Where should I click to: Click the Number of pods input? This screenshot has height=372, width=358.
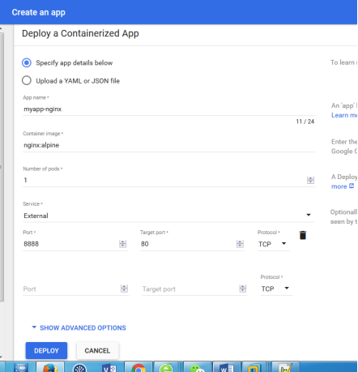164,180
